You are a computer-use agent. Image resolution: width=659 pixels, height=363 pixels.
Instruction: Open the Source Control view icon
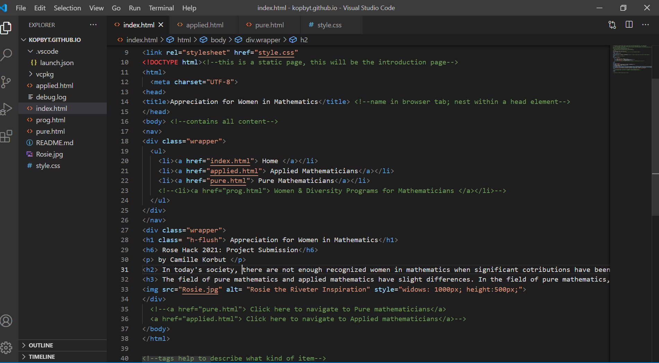coord(6,82)
